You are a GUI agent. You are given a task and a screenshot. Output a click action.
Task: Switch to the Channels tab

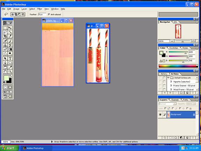point(175,100)
